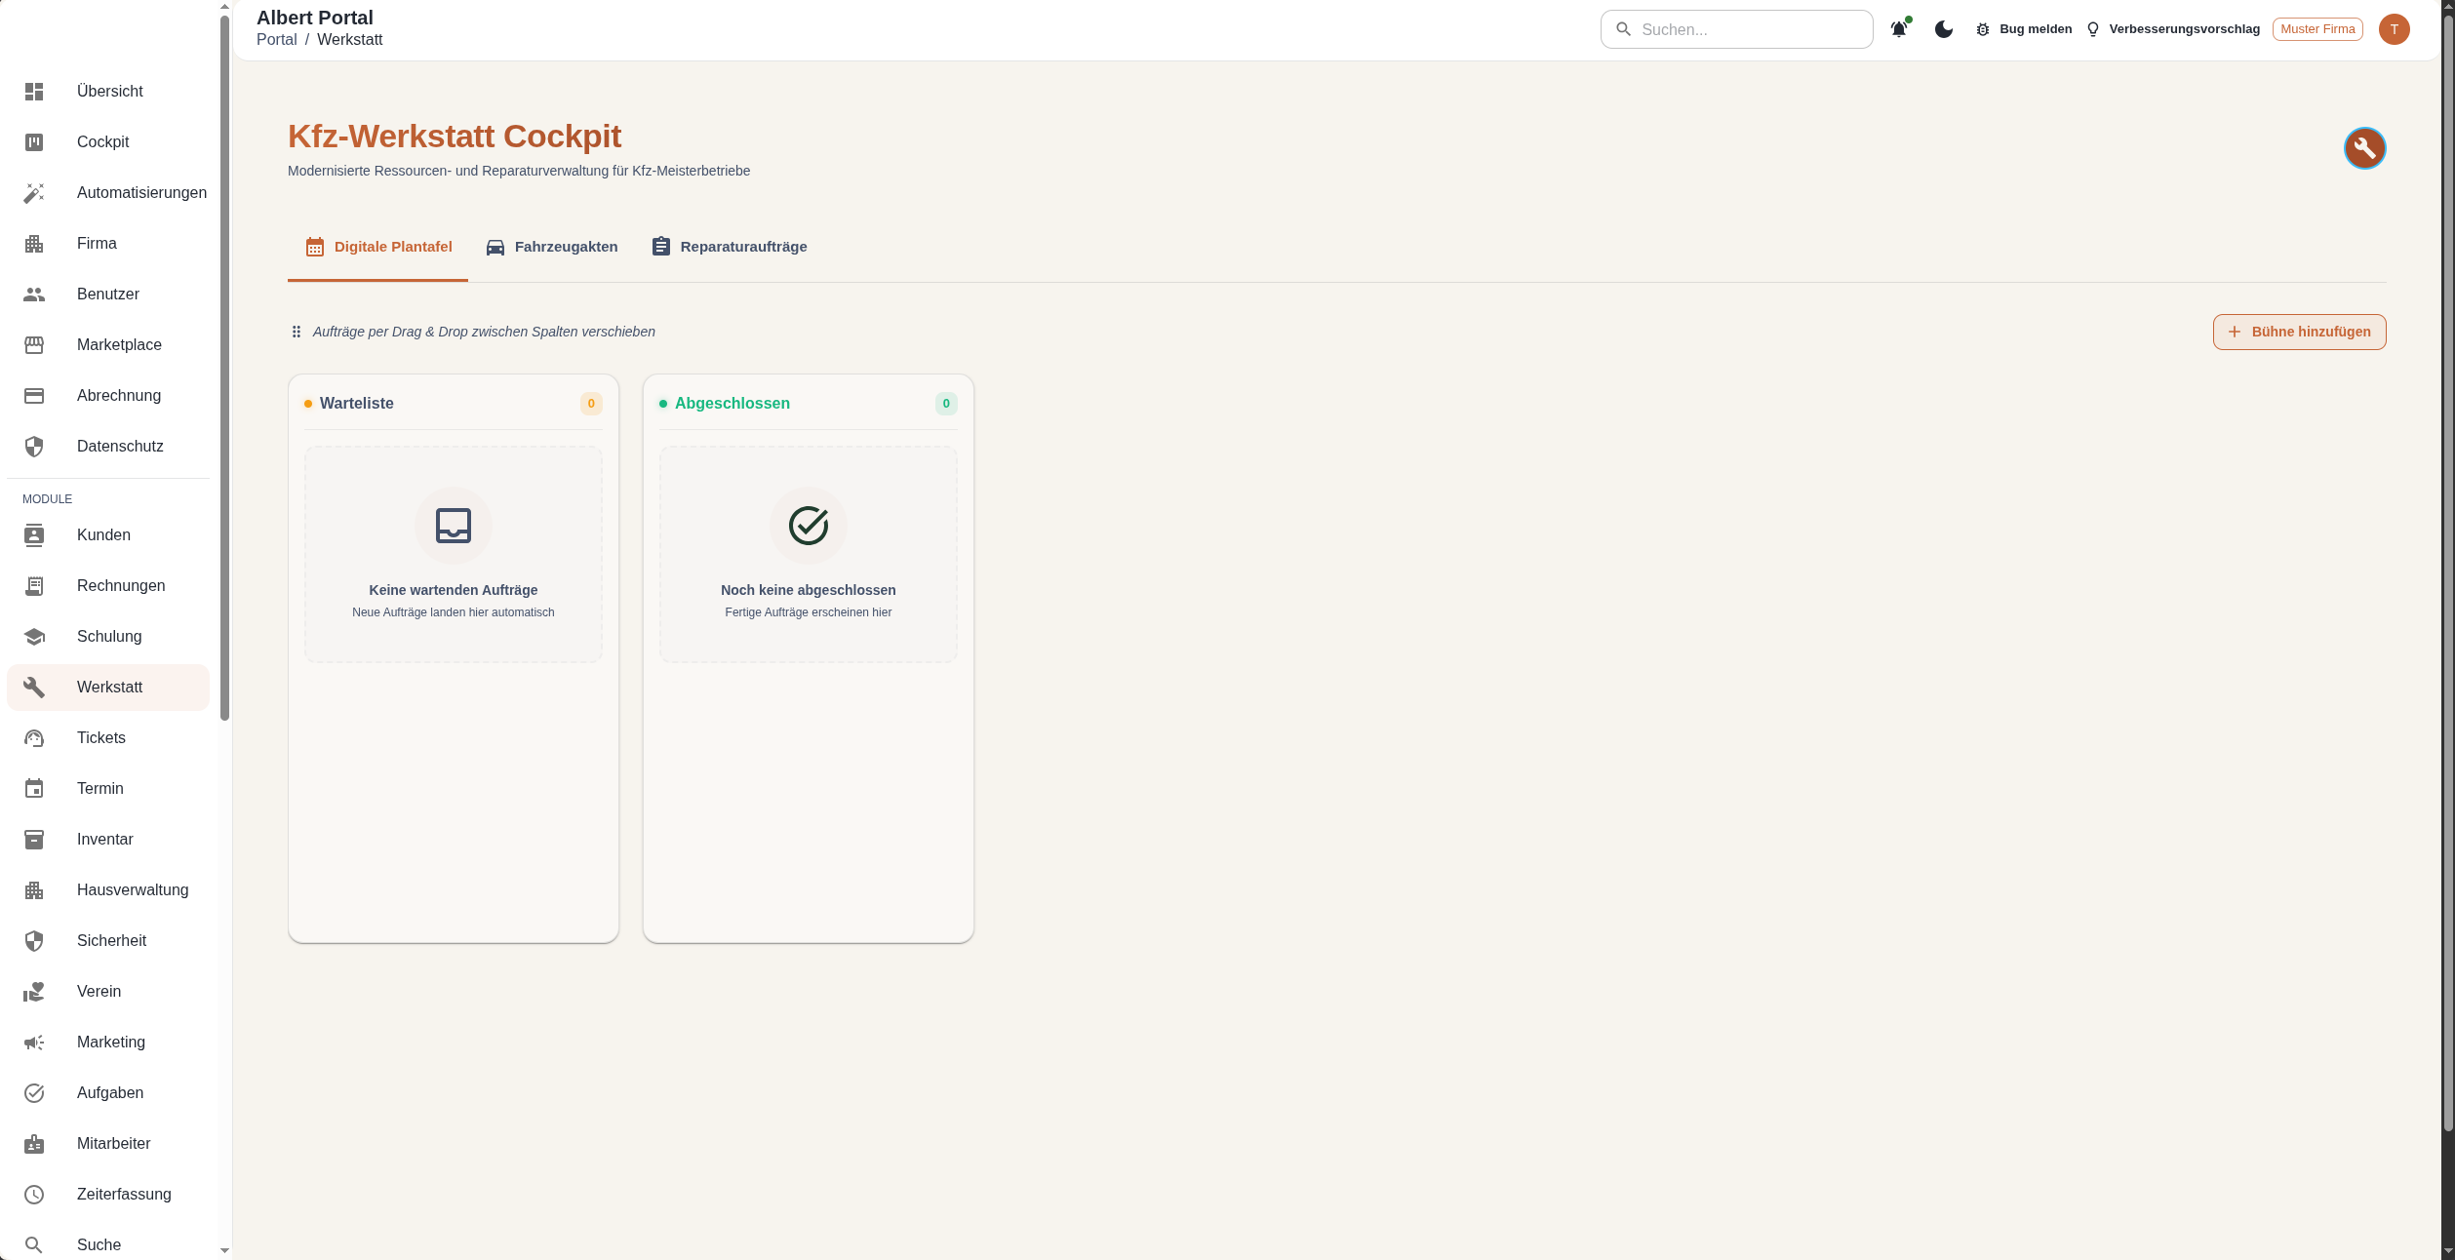Open the Sicherheit shield icon
Image resolution: width=2455 pixels, height=1260 pixels.
pyautogui.click(x=34, y=941)
